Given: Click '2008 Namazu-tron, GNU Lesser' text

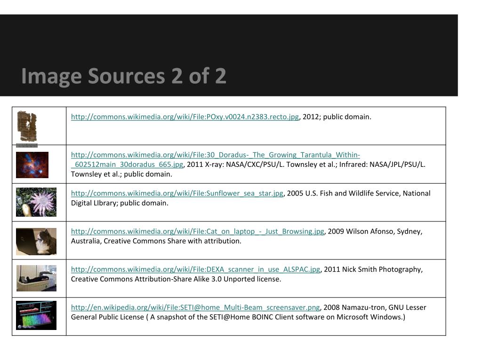Looking at the screenshot, I should coord(375,307).
